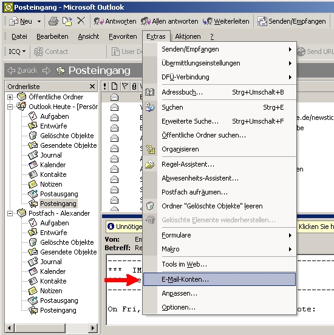334x335 pixels.
Task: Select highlighted Posteingang folder
Action: coord(58,204)
